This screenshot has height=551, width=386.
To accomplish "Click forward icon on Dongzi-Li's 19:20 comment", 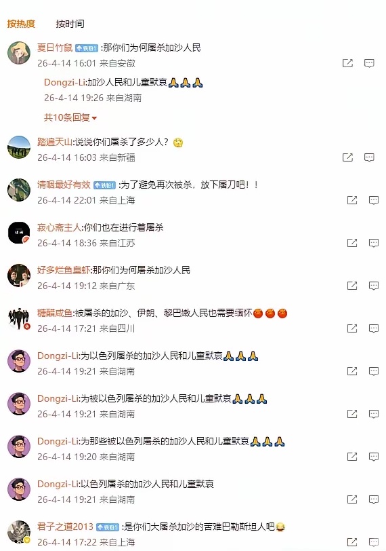I will [352, 457].
